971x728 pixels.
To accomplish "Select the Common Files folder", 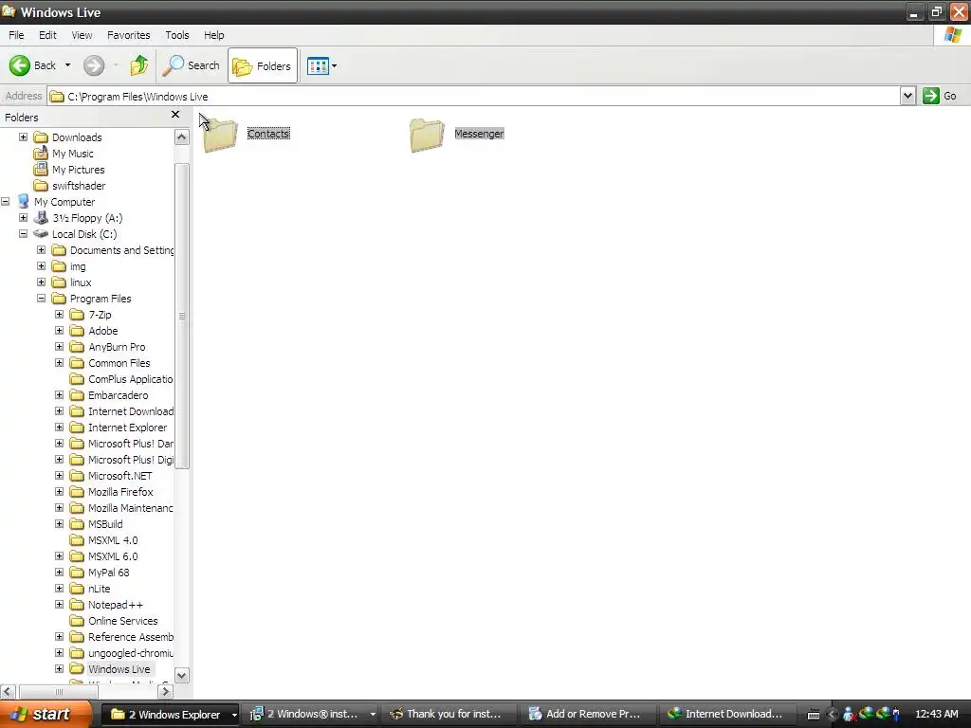I will pyautogui.click(x=119, y=363).
